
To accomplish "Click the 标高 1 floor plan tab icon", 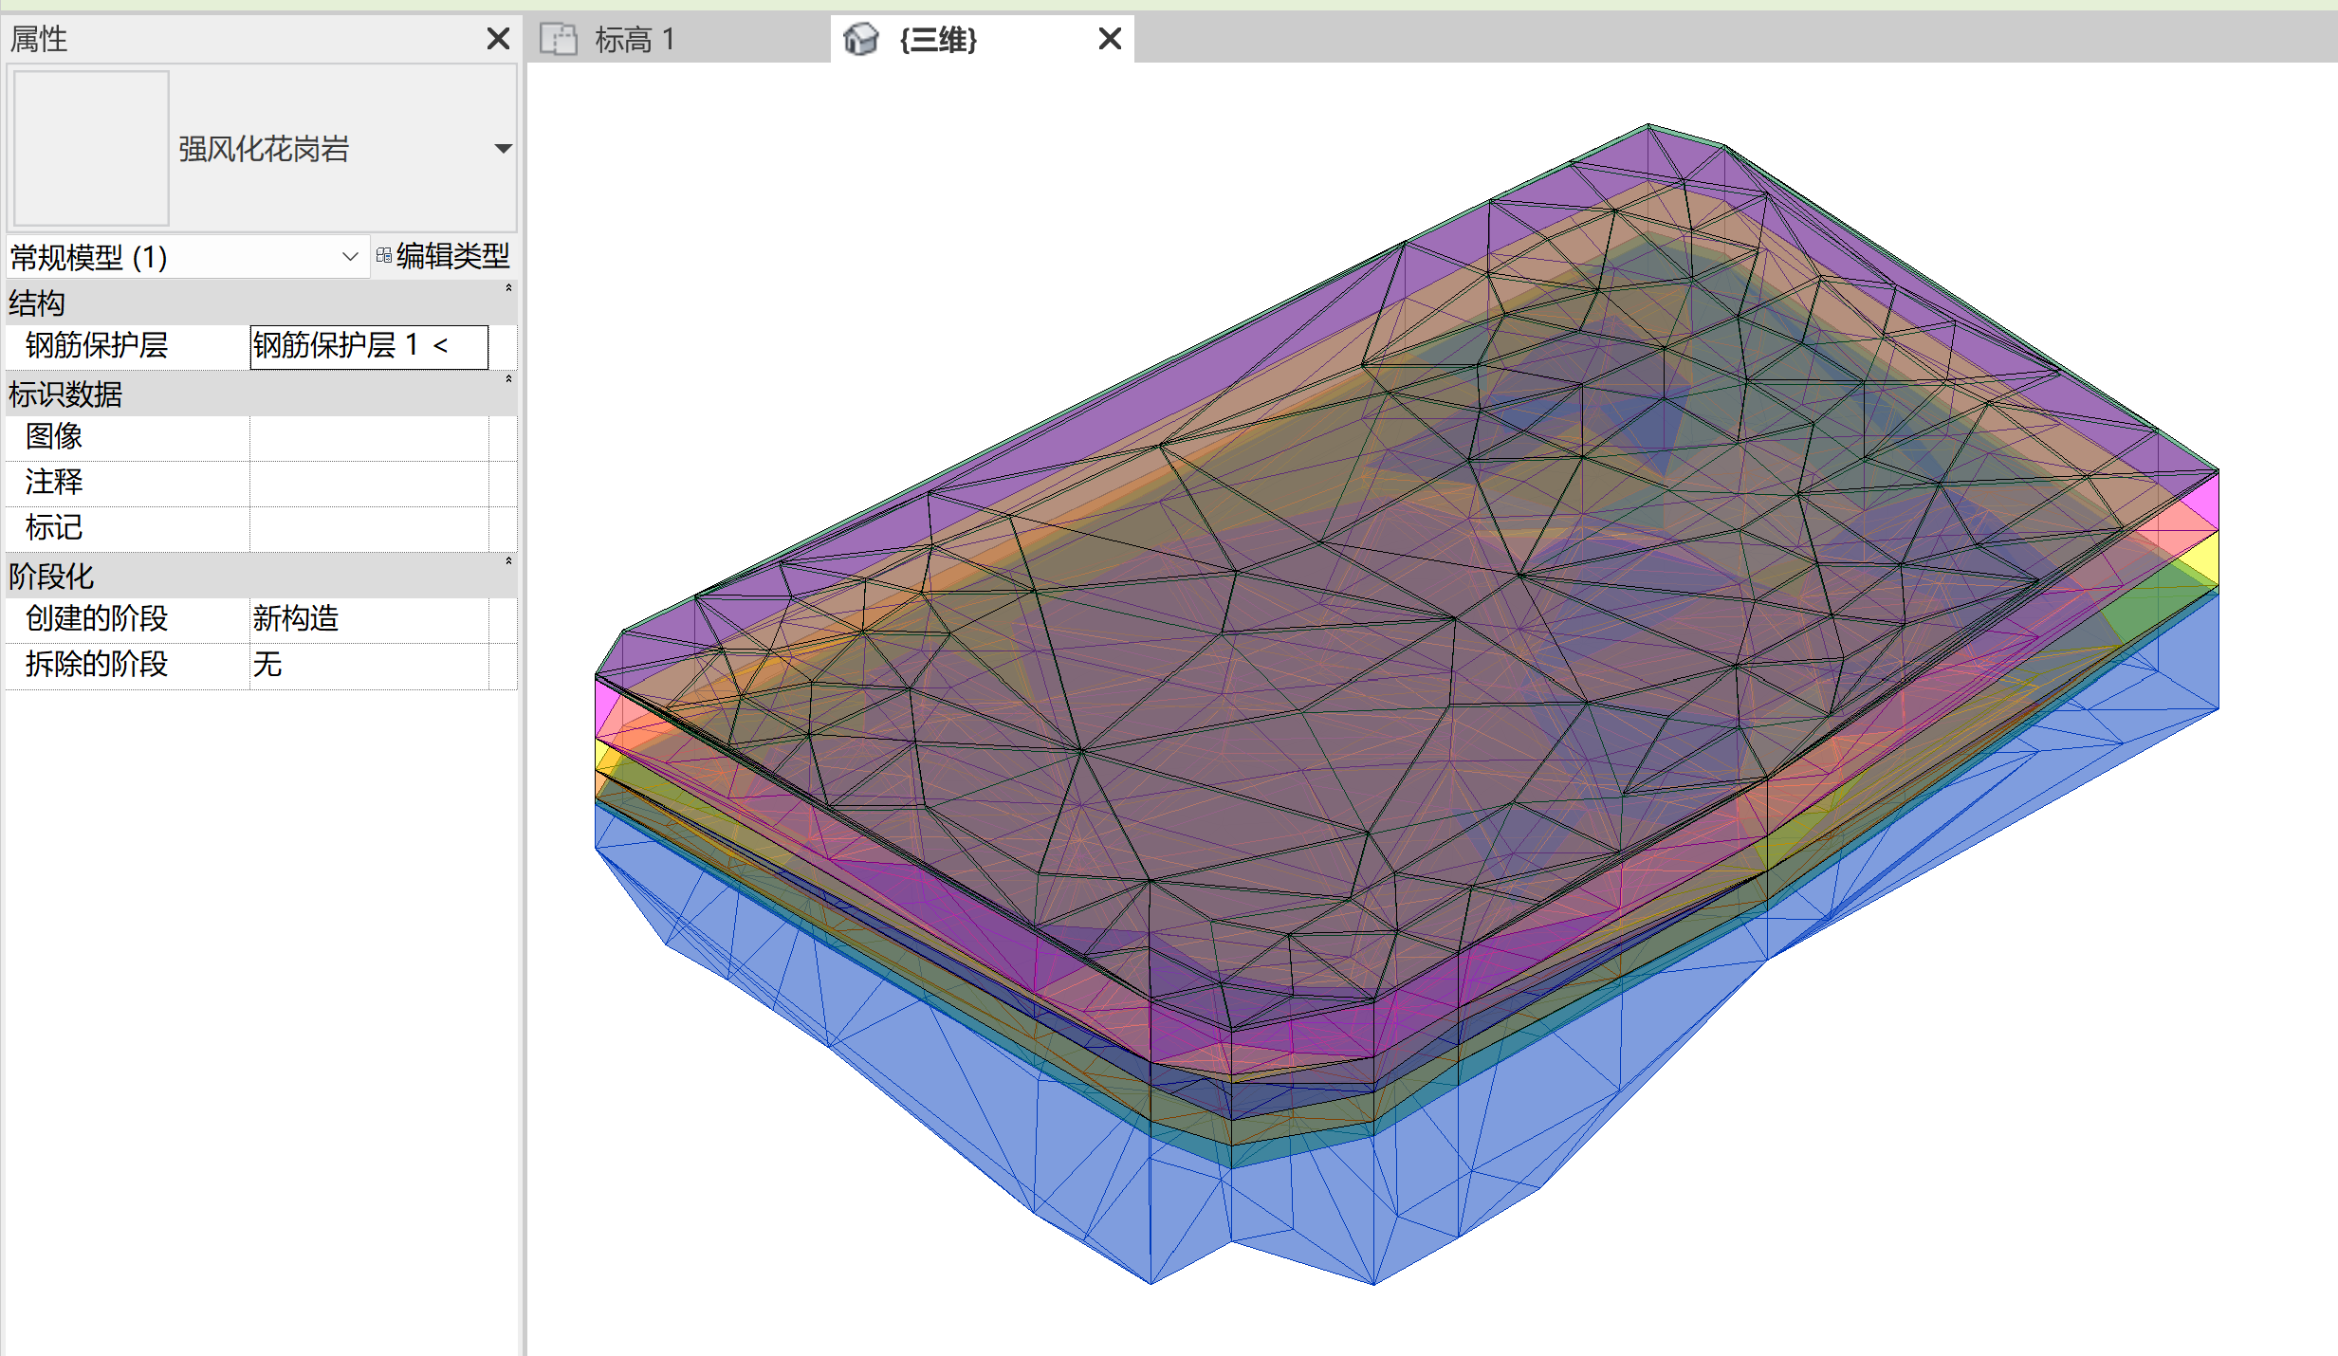I will click(559, 39).
